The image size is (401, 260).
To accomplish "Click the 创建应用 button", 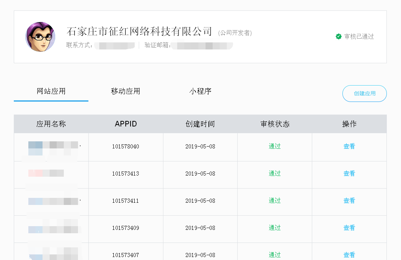I will 364,94.
